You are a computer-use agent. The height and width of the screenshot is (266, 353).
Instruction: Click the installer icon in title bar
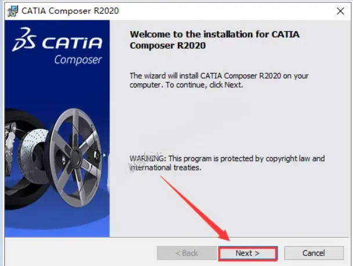[x=12, y=11]
